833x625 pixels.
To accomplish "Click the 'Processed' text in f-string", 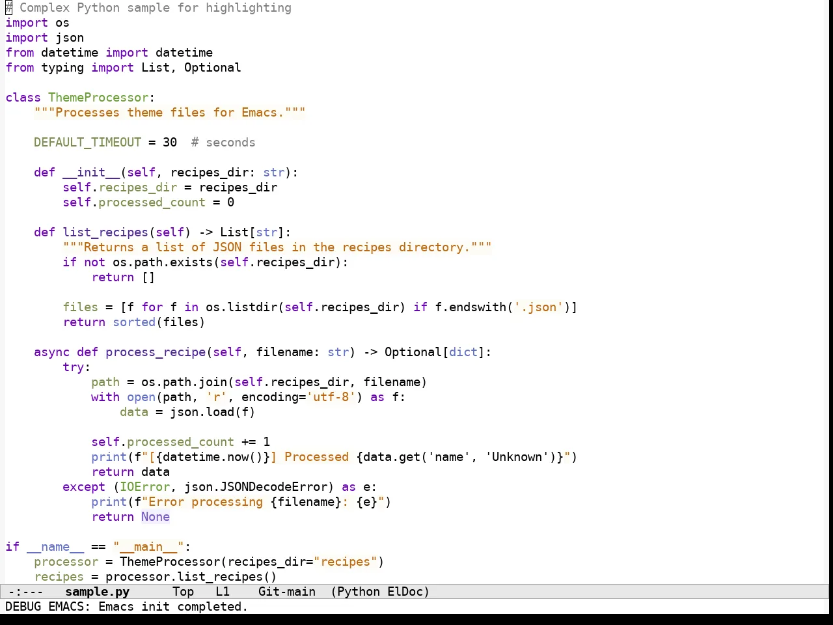I will coord(316,457).
